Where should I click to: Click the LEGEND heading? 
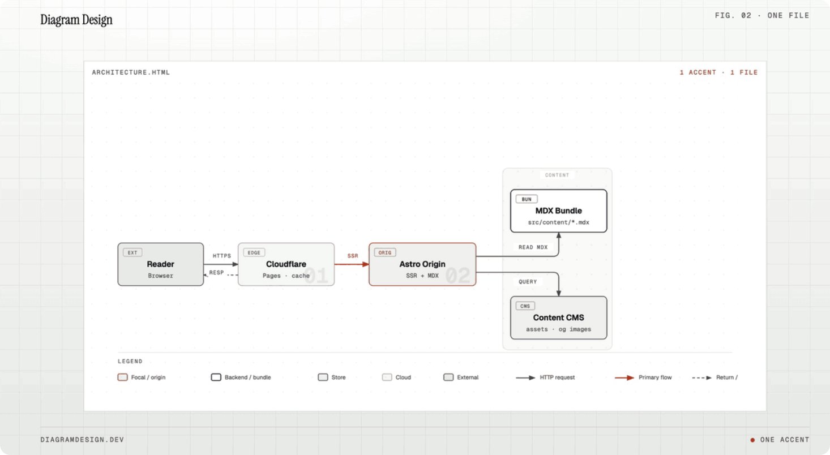pyautogui.click(x=130, y=361)
